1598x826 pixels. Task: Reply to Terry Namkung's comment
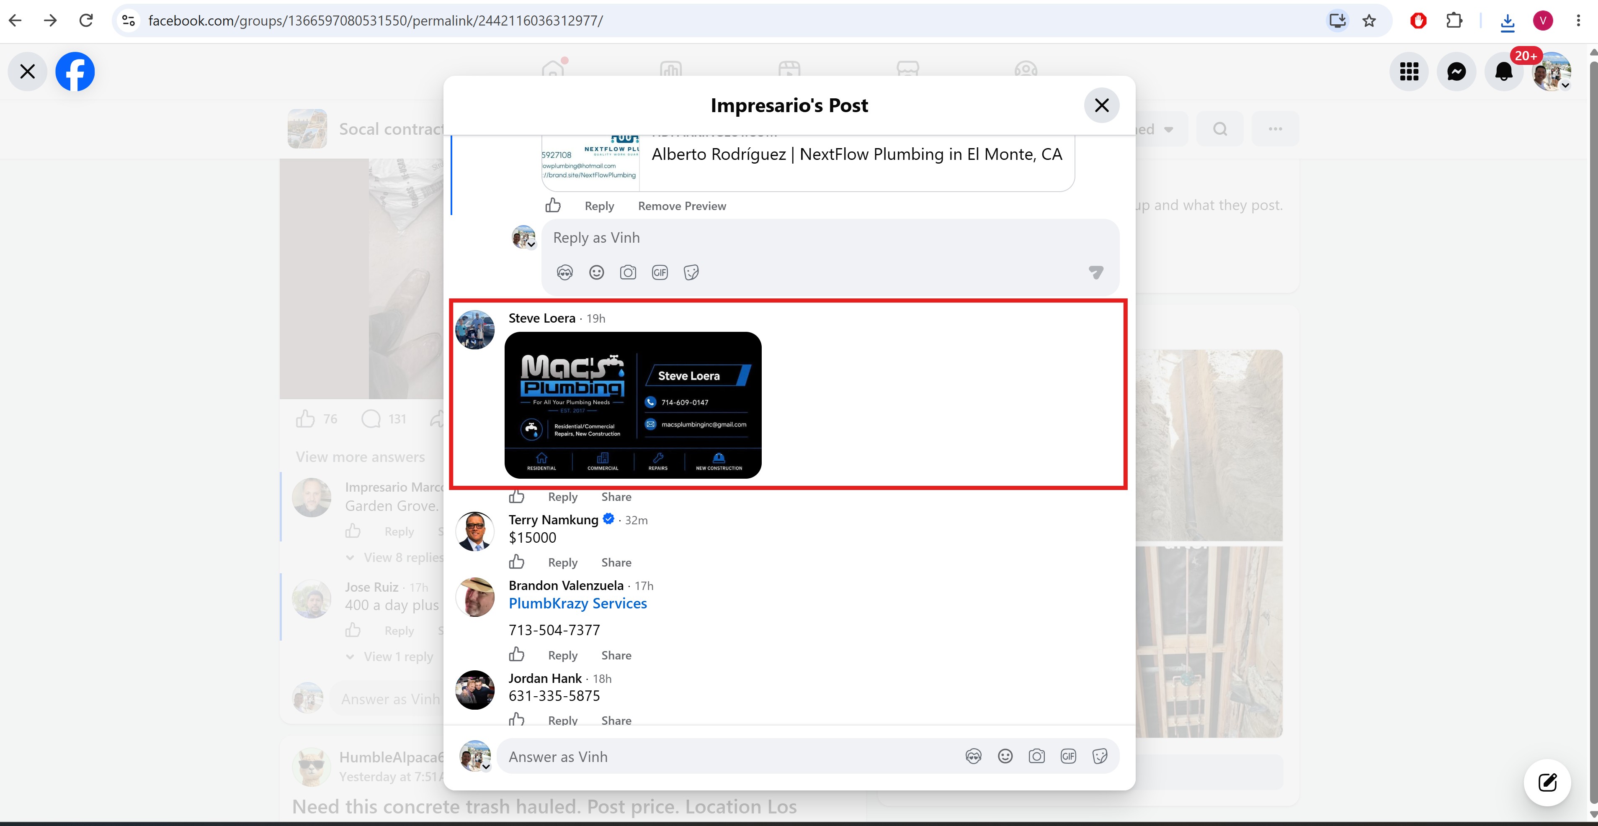pyautogui.click(x=563, y=563)
